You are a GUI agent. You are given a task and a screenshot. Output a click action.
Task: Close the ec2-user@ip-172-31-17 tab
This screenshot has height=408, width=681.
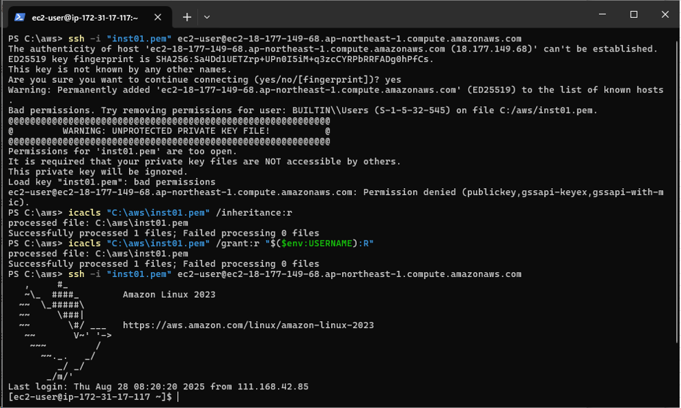tap(160, 17)
